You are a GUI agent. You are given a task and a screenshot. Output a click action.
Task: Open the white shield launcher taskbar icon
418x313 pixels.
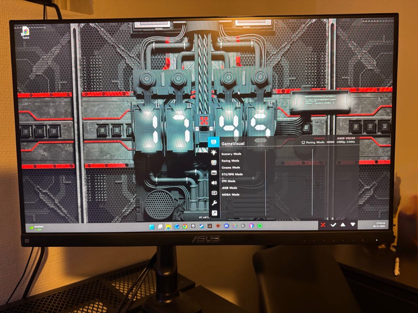[x=193, y=226]
